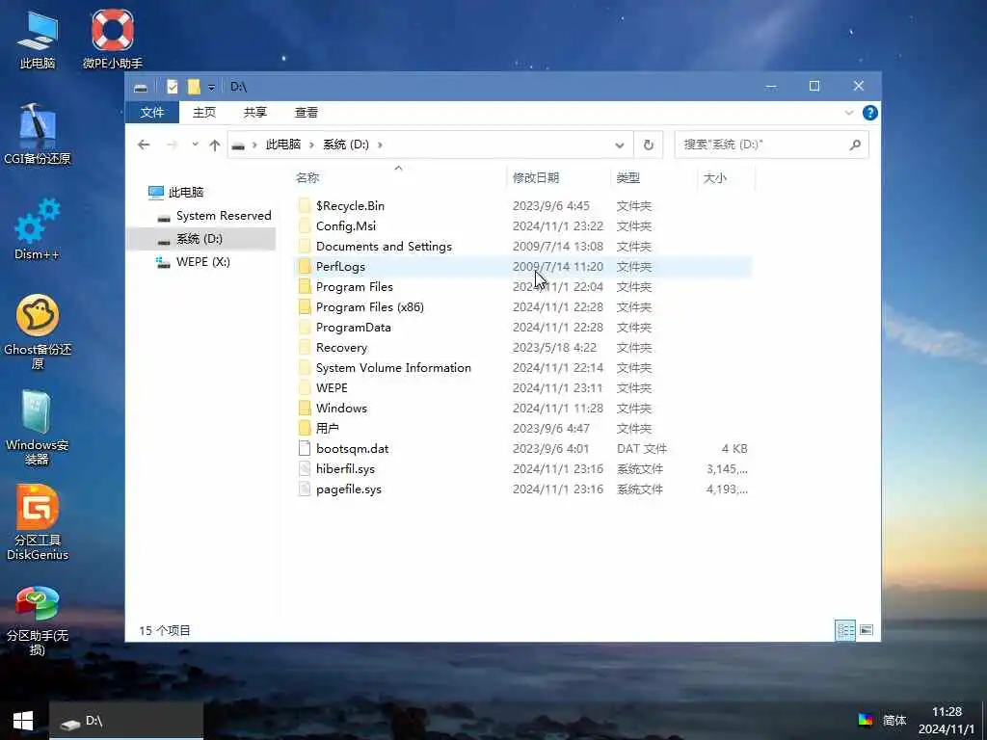Select the Program Files (x86) folder
This screenshot has width=987, height=740.
pos(369,307)
